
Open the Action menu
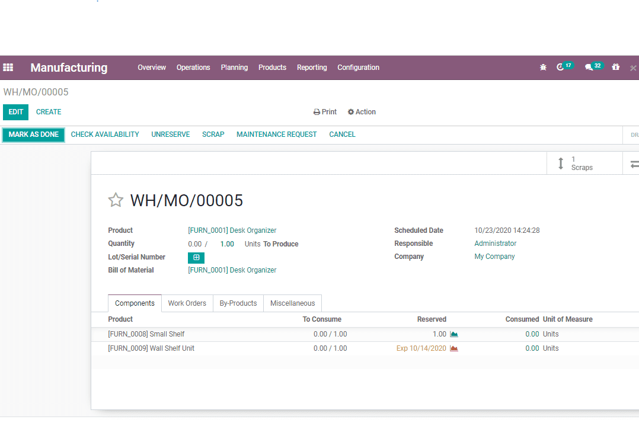[x=362, y=112]
